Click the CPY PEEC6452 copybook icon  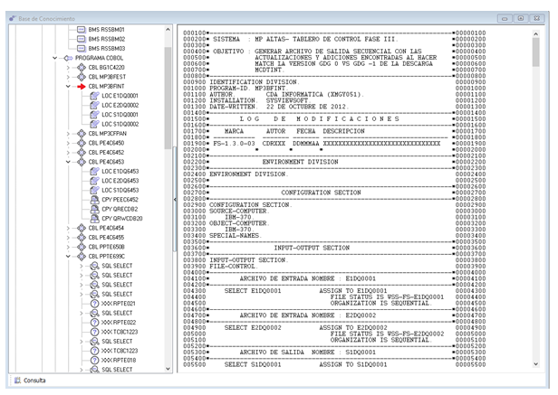[93, 199]
